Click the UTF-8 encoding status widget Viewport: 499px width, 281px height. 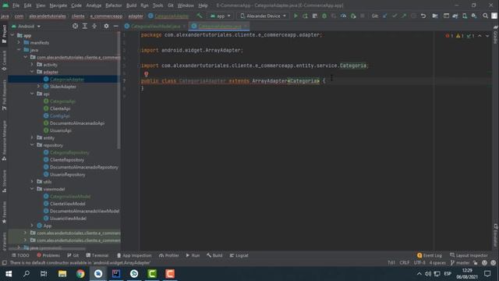pos(419,263)
